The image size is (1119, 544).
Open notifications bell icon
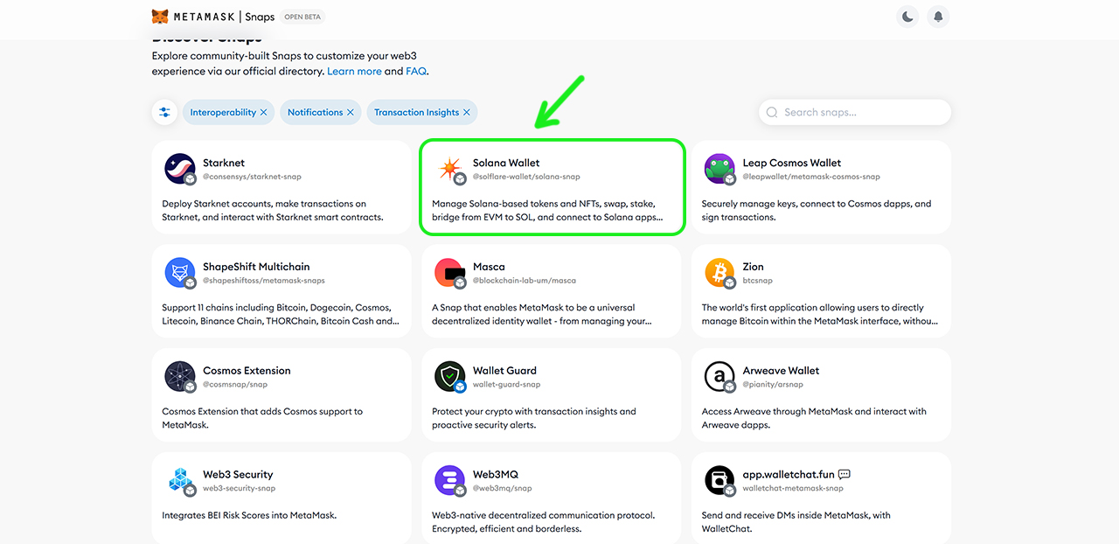pos(938,17)
